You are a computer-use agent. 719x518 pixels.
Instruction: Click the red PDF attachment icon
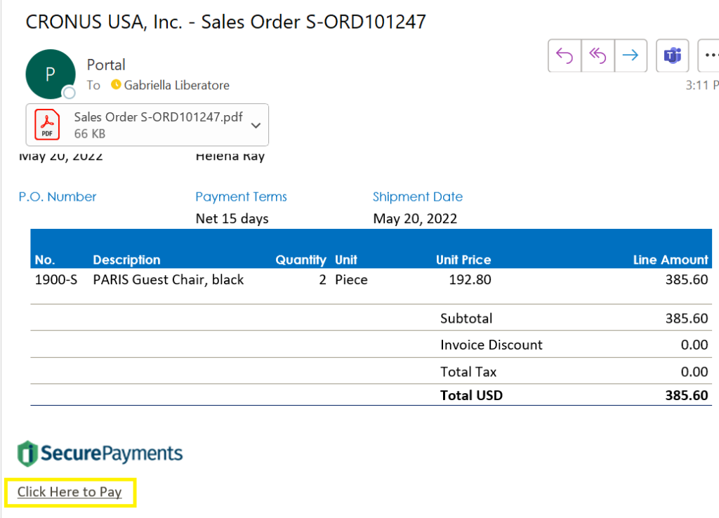pyautogui.click(x=47, y=125)
